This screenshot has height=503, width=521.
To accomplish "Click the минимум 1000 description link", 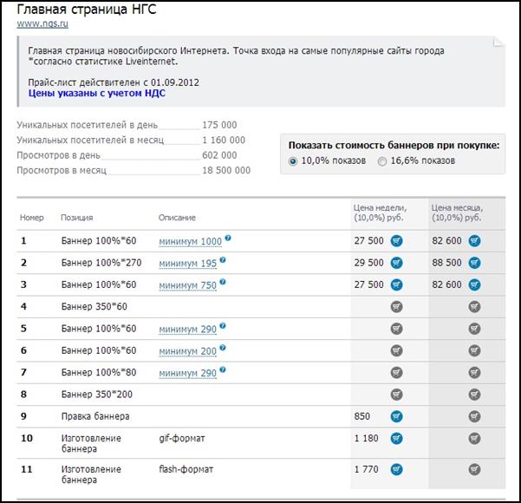I will [x=191, y=241].
